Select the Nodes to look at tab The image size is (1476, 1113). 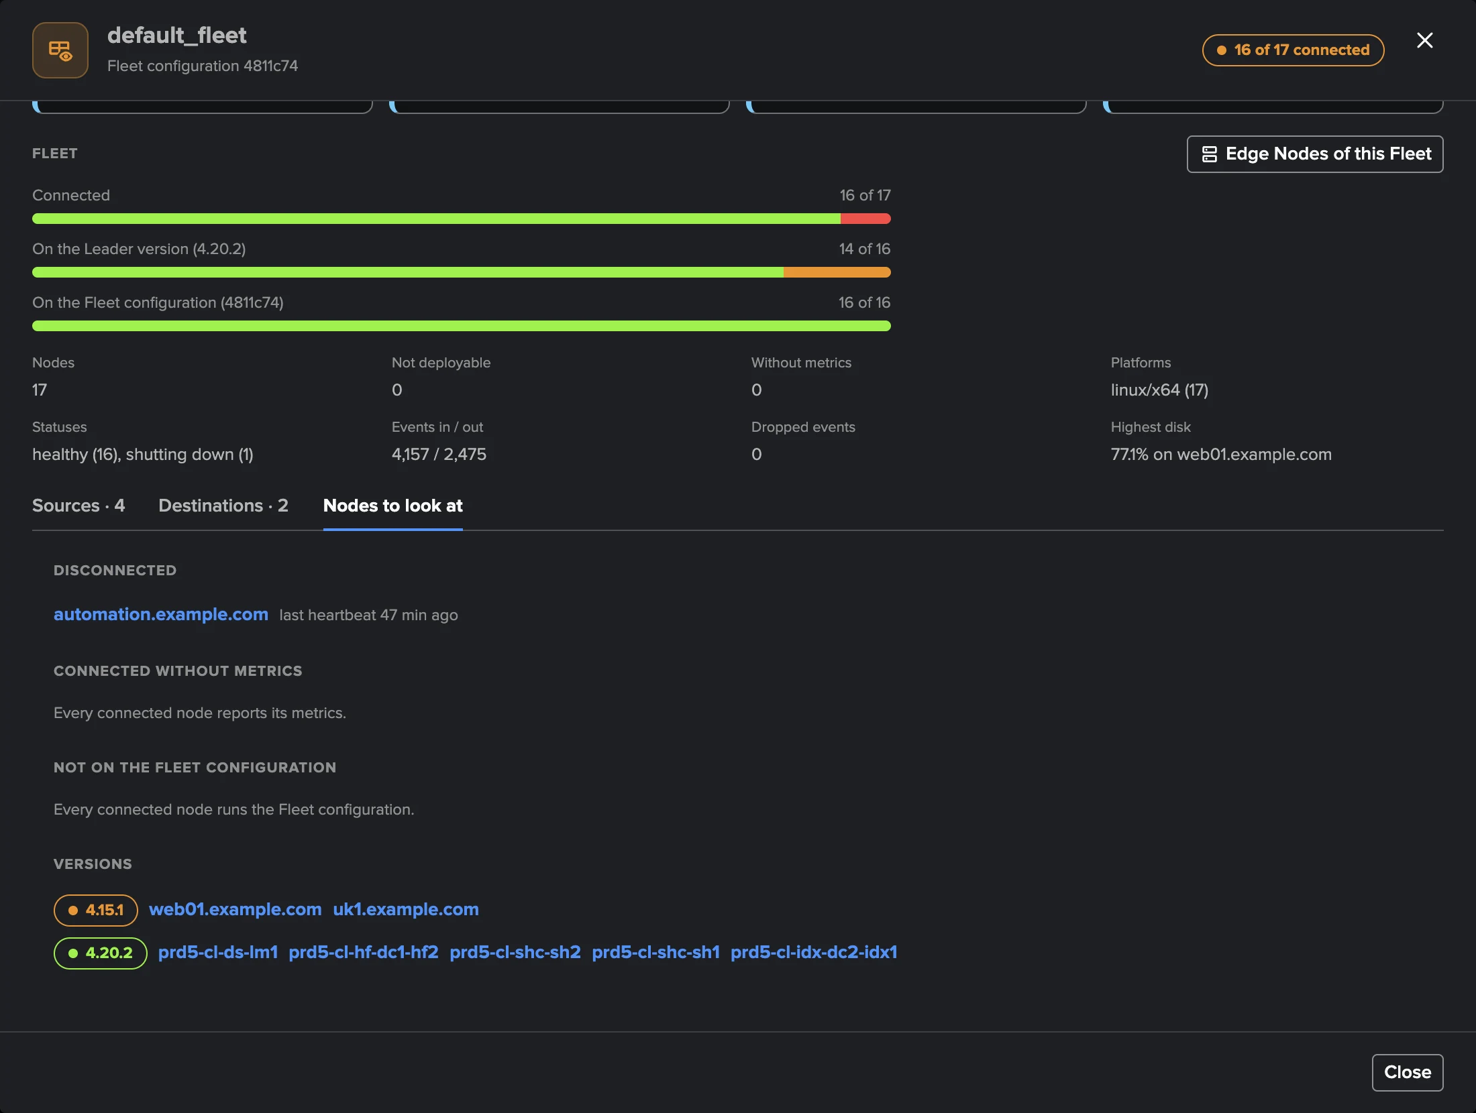[x=392, y=506]
